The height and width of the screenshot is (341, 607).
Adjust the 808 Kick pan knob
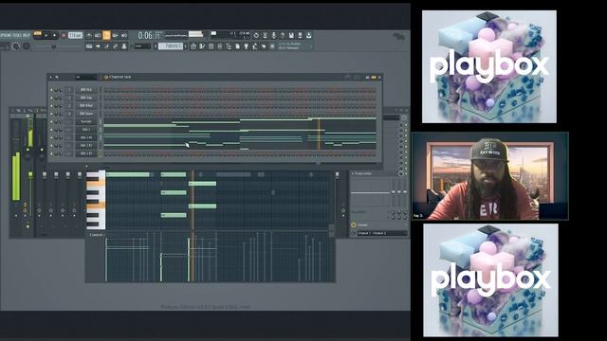pyautogui.click(x=56, y=90)
